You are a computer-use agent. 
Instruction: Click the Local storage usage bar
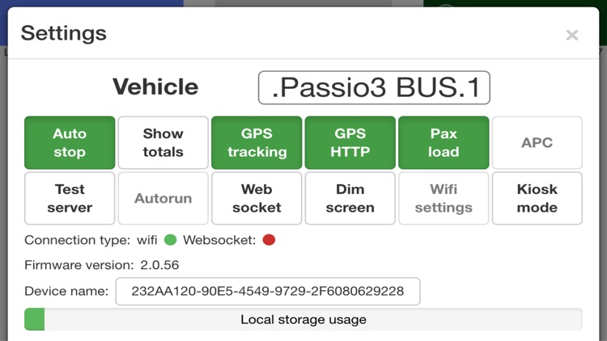tap(303, 319)
